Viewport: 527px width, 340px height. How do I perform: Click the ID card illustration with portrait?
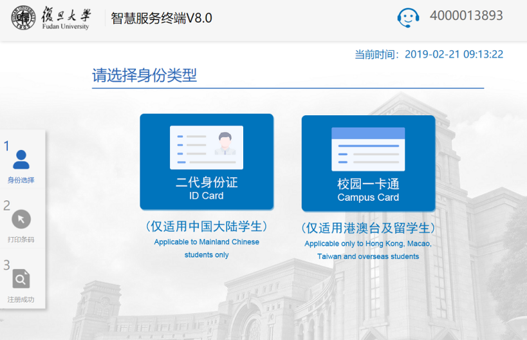pos(207,147)
